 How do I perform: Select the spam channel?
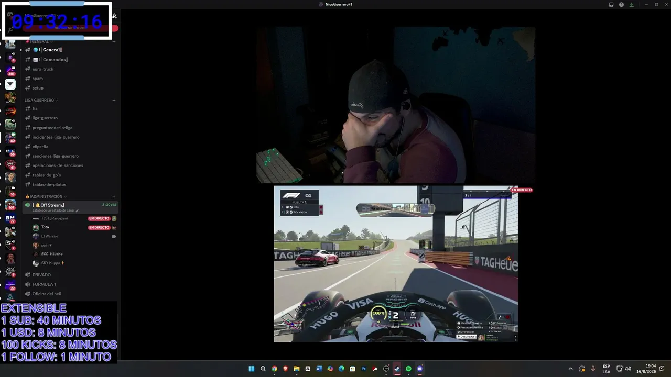(71, 79)
